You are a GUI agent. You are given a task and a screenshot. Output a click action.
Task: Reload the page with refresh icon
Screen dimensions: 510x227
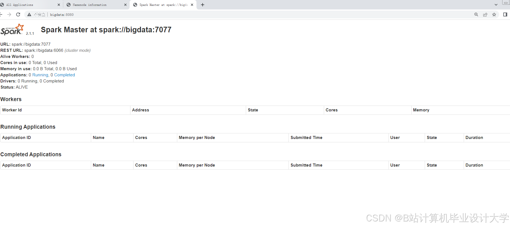pos(18,14)
